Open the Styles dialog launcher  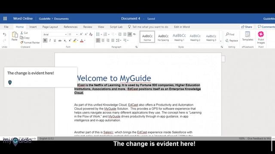(x=222, y=47)
